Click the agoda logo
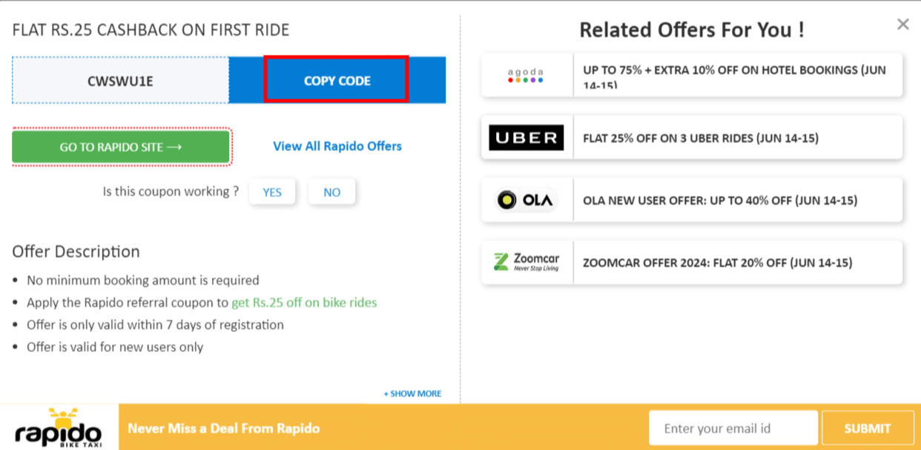921x450 pixels. click(x=526, y=75)
